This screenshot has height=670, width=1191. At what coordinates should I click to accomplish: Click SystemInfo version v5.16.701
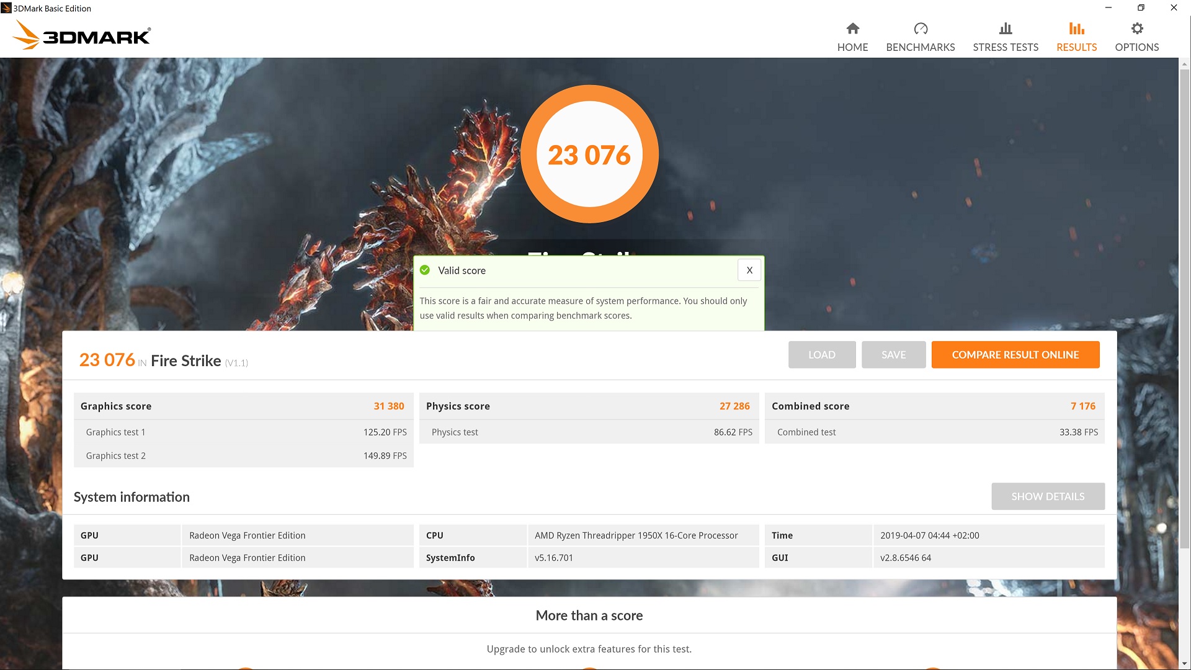(554, 558)
